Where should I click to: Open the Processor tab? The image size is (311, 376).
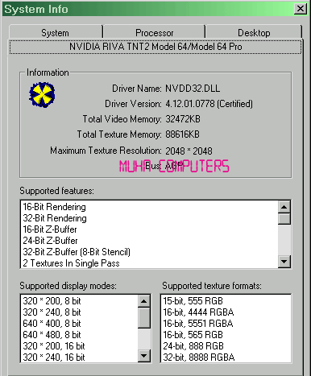(x=154, y=32)
